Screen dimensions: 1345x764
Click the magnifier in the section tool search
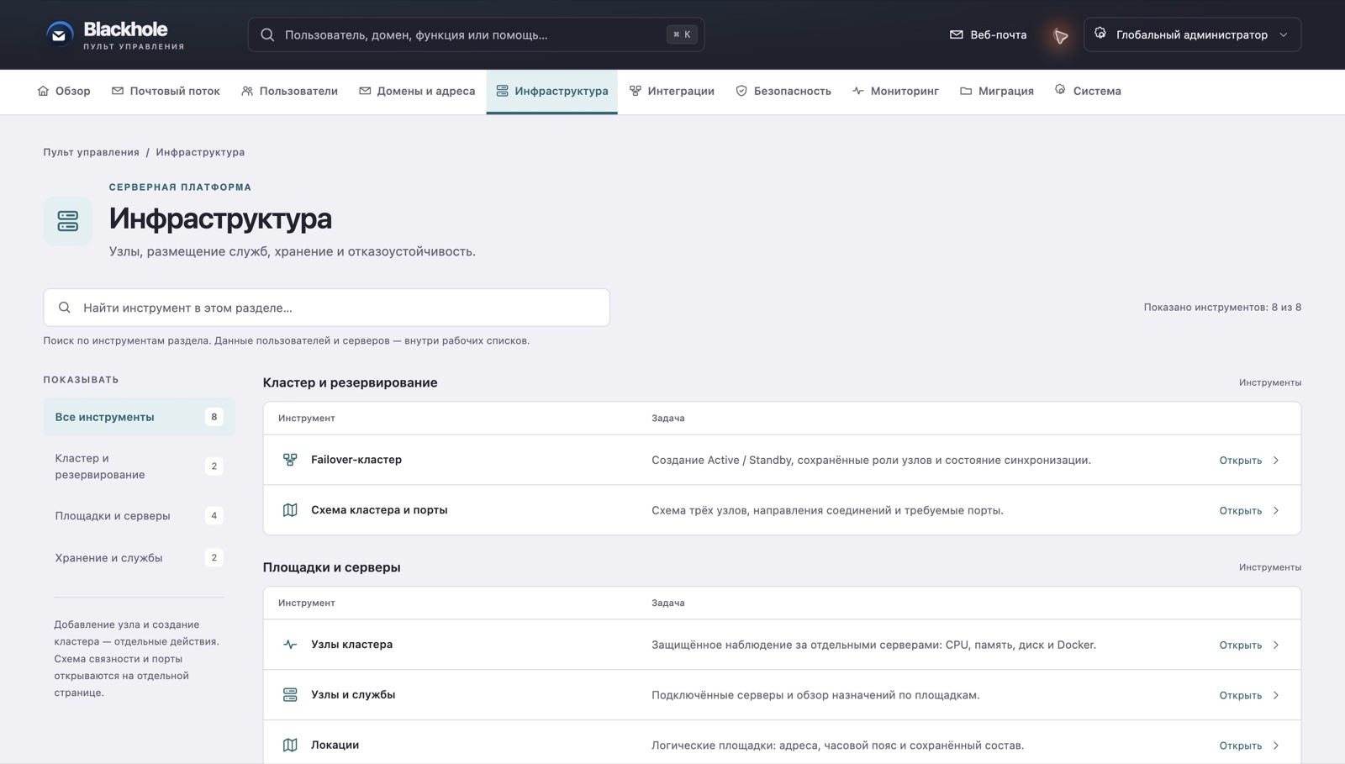[x=65, y=308]
